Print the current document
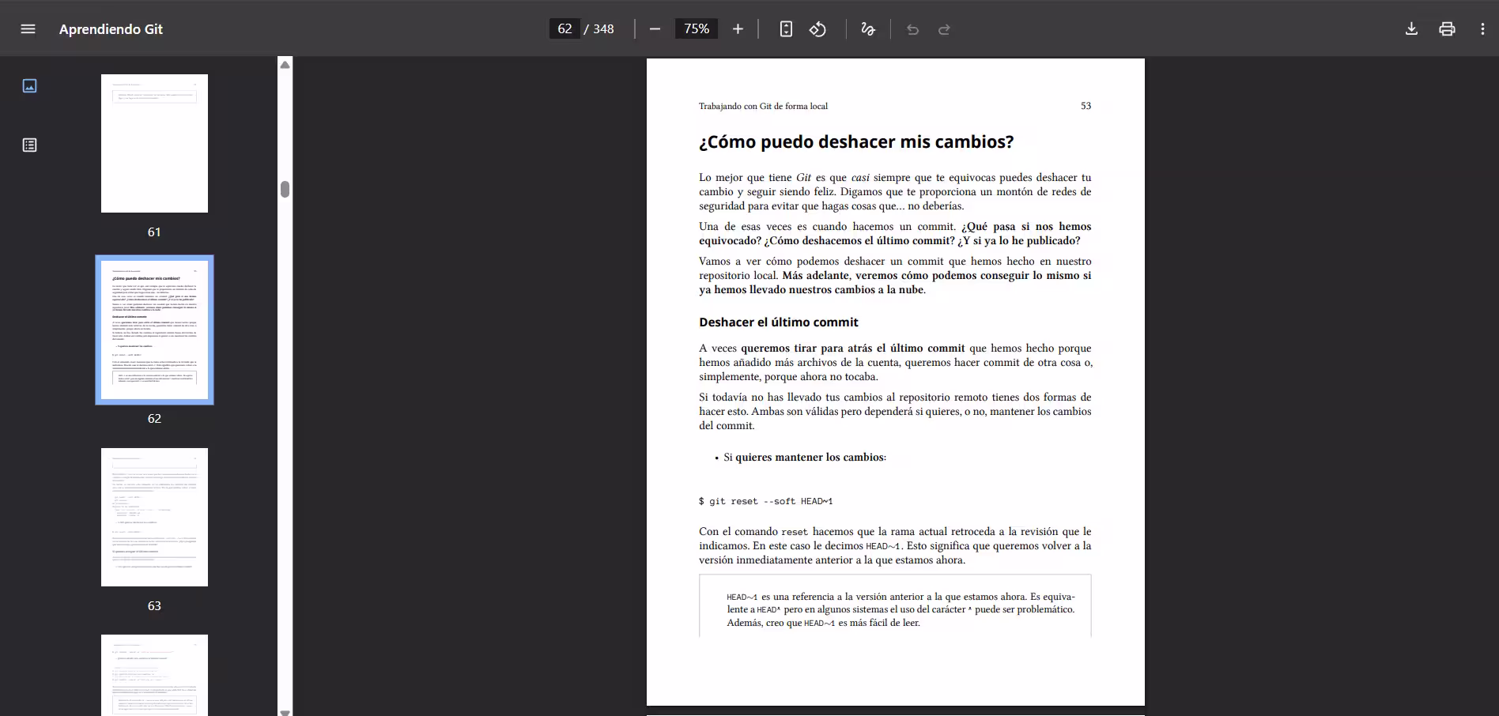1499x716 pixels. pyautogui.click(x=1447, y=29)
